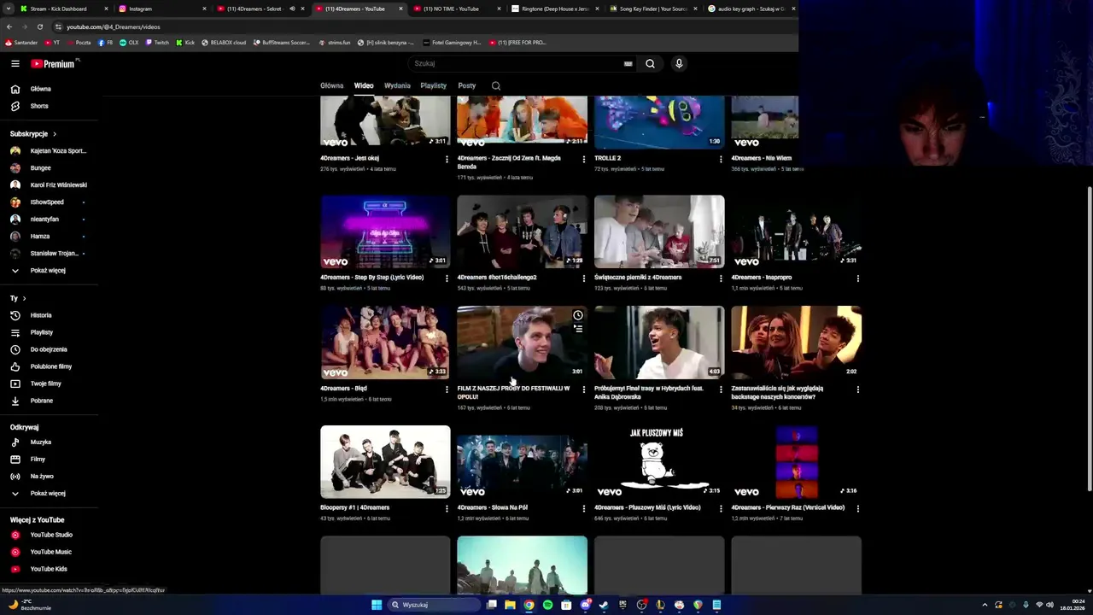Open Santander bookmark
Viewport: 1093px width, 615px height.
click(21, 42)
